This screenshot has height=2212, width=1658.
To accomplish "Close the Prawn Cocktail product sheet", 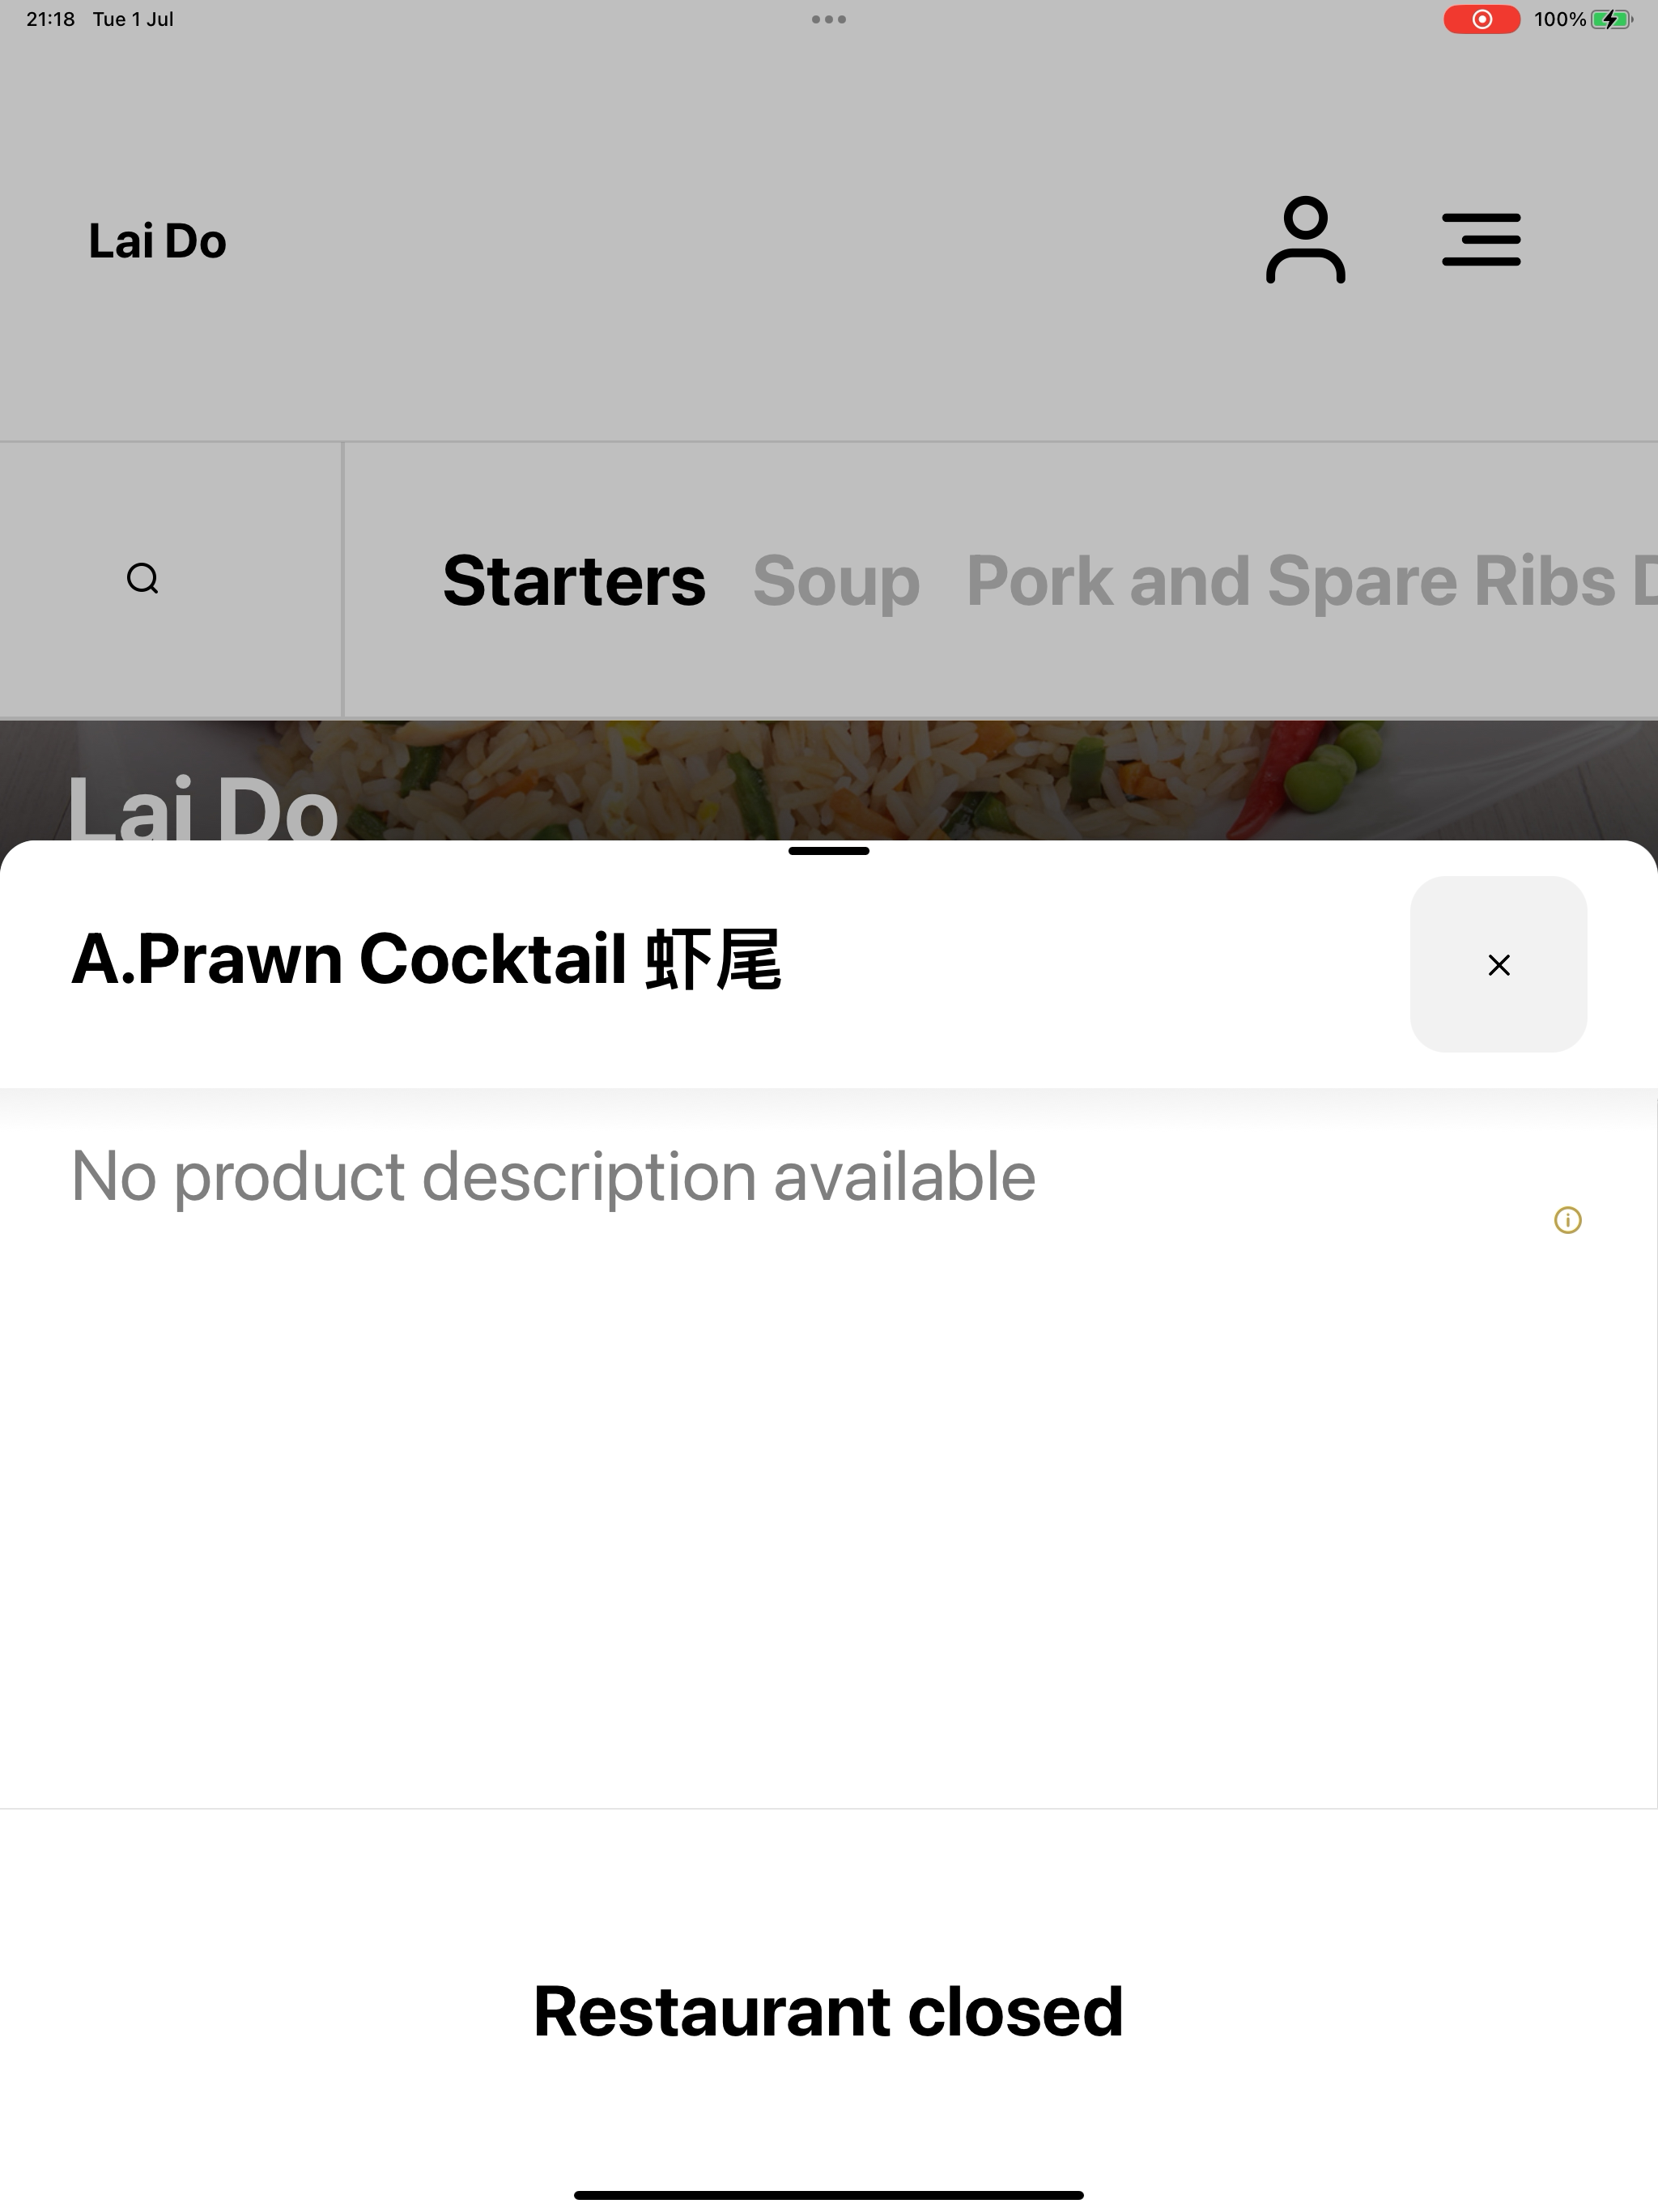I will click(x=1498, y=964).
